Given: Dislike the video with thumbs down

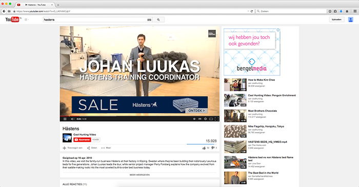Looking at the screenshot, I should point(213,148).
